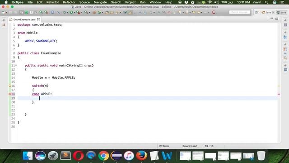This screenshot has width=289, height=163.
Task: Click the green New Java Class icon
Action: tap(99, 12)
